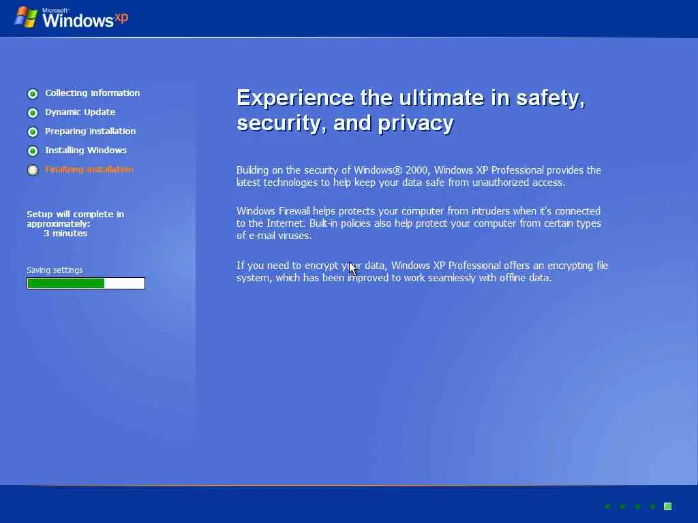Screen dimensions: 698x523
Task: Click the 'Setup will complete in approximately' text
Action: pyautogui.click(x=75, y=219)
